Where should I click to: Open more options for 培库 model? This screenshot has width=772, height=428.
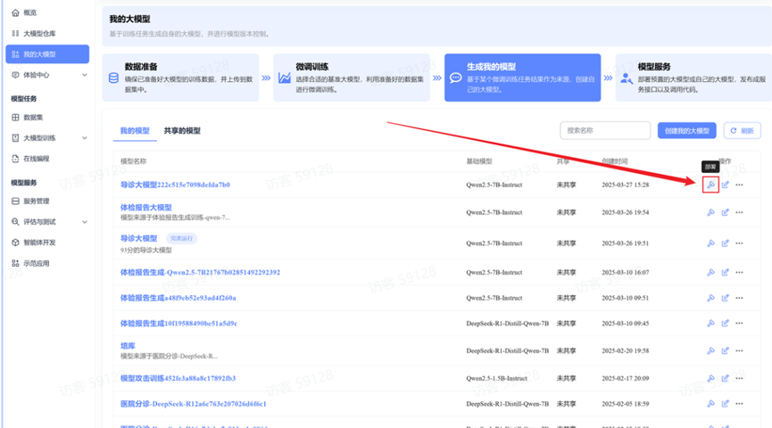[740, 350]
